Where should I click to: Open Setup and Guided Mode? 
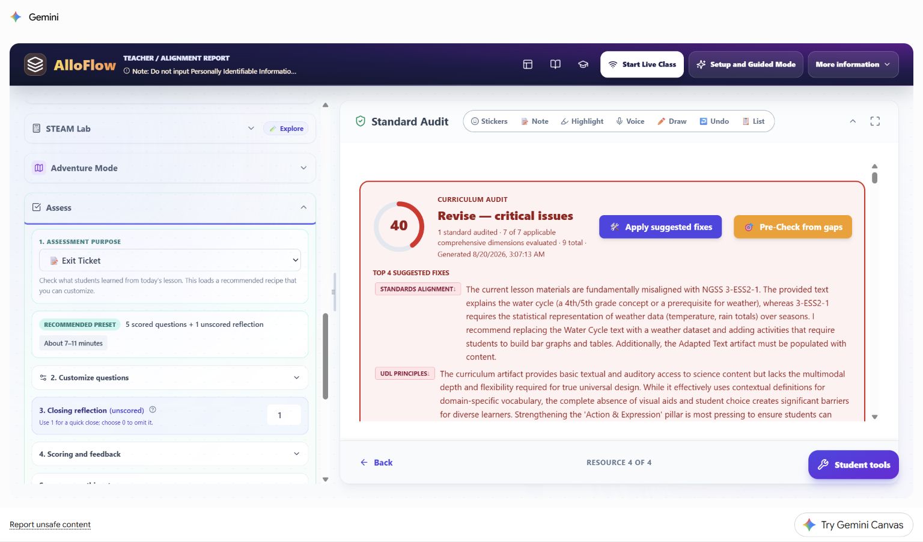[x=746, y=64]
